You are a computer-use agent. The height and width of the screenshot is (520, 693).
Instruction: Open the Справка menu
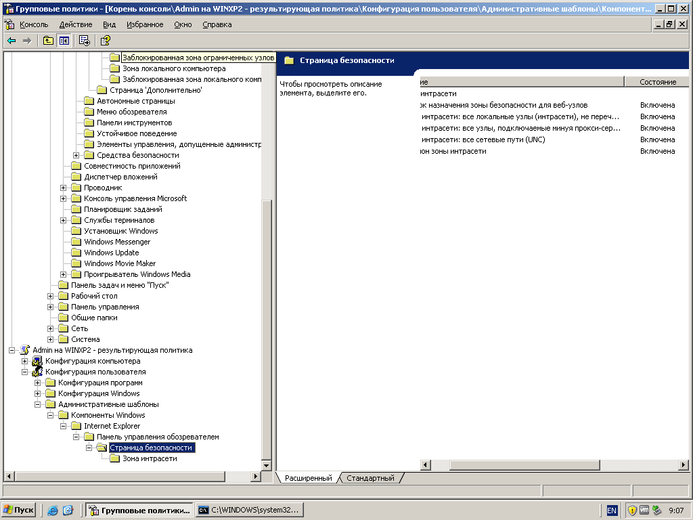217,25
